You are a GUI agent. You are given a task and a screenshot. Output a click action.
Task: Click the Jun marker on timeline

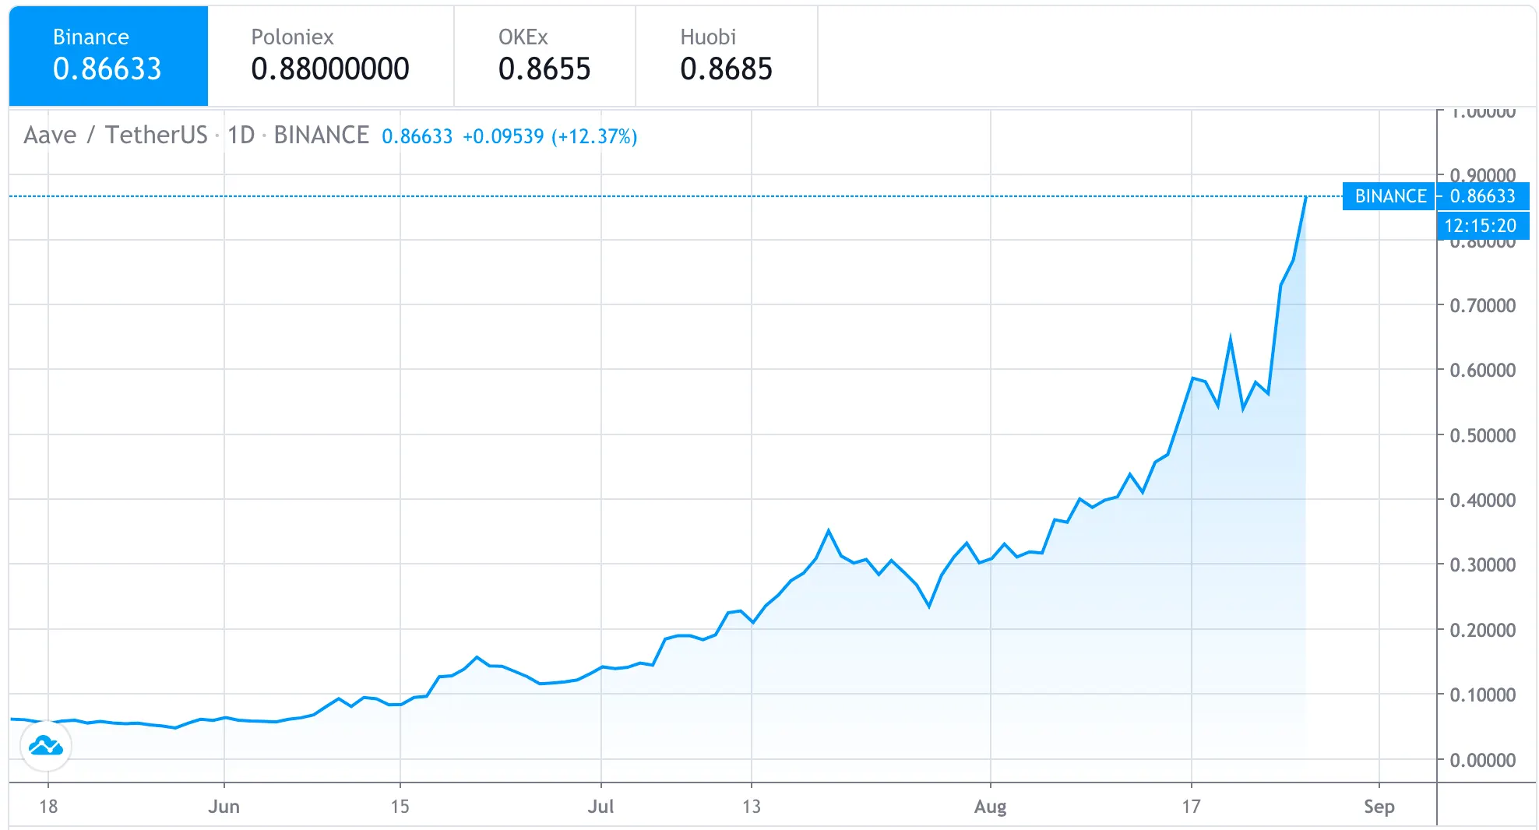click(225, 807)
